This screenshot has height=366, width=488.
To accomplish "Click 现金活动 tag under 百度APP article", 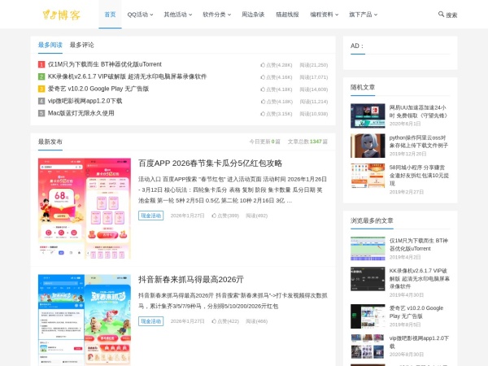I will (x=151, y=216).
